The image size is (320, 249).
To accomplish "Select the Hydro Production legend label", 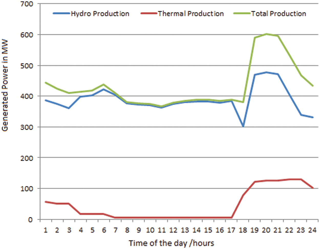I will pos(100,14).
